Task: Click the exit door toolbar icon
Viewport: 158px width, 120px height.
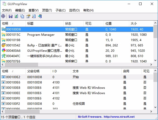Action: click(x=40, y=16)
